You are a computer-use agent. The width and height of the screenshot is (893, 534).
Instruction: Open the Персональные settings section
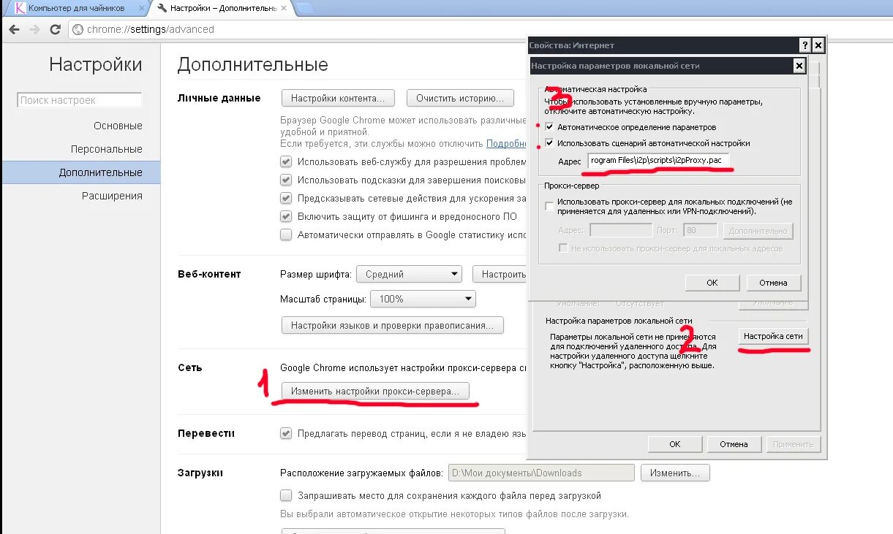point(106,149)
